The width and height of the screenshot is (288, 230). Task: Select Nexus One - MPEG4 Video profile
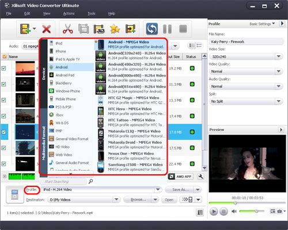[x=131, y=156]
